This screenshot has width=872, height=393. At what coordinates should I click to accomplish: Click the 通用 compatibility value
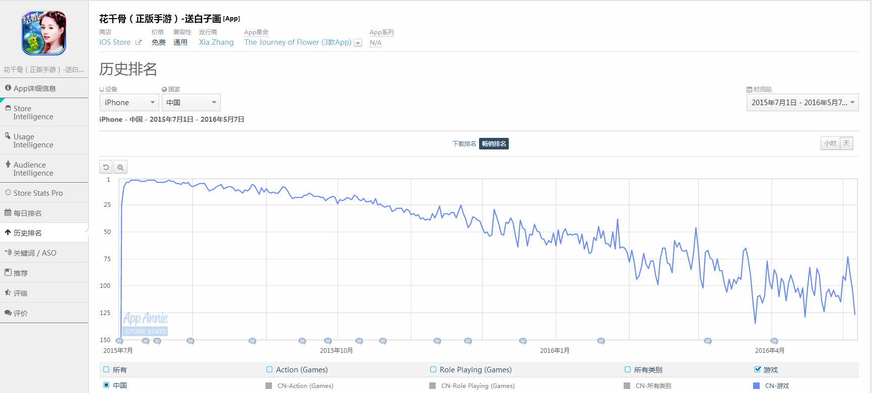pyautogui.click(x=180, y=42)
